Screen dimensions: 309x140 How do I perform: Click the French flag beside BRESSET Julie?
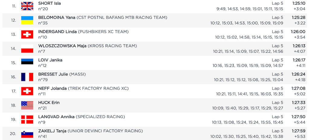[27, 77]
